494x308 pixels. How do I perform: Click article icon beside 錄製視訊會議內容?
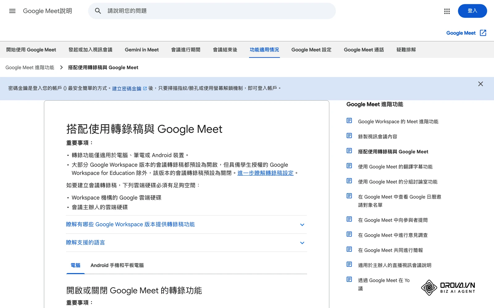click(x=349, y=136)
